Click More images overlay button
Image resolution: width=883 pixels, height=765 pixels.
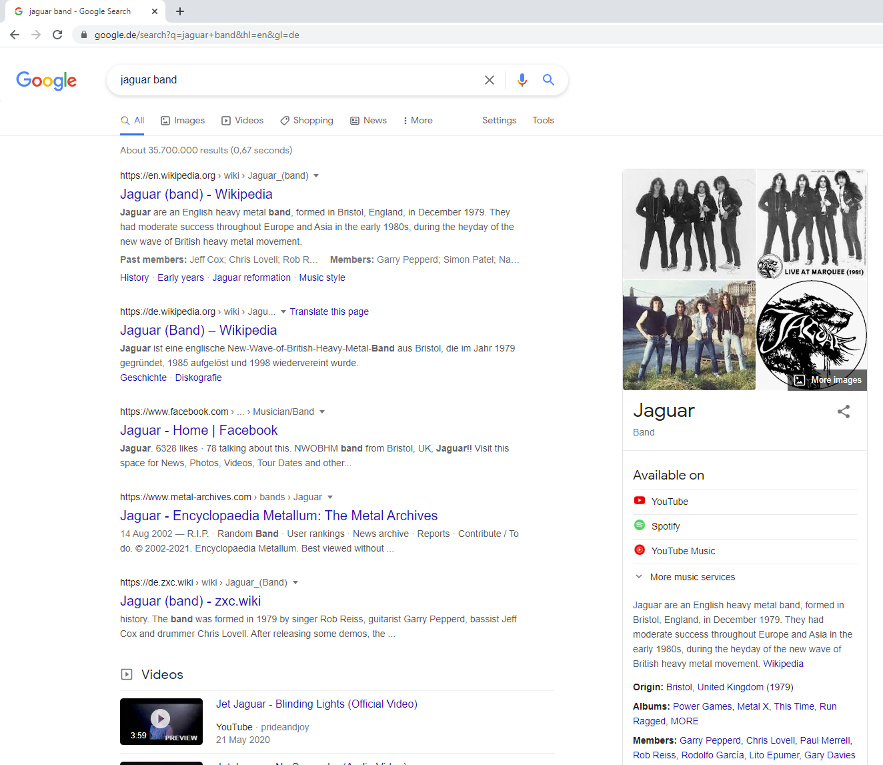tap(827, 379)
